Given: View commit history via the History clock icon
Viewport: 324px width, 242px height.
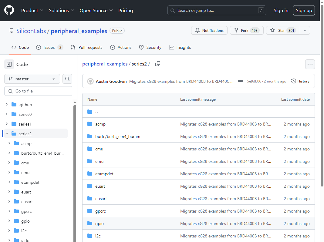Looking at the screenshot, I should click(x=293, y=81).
